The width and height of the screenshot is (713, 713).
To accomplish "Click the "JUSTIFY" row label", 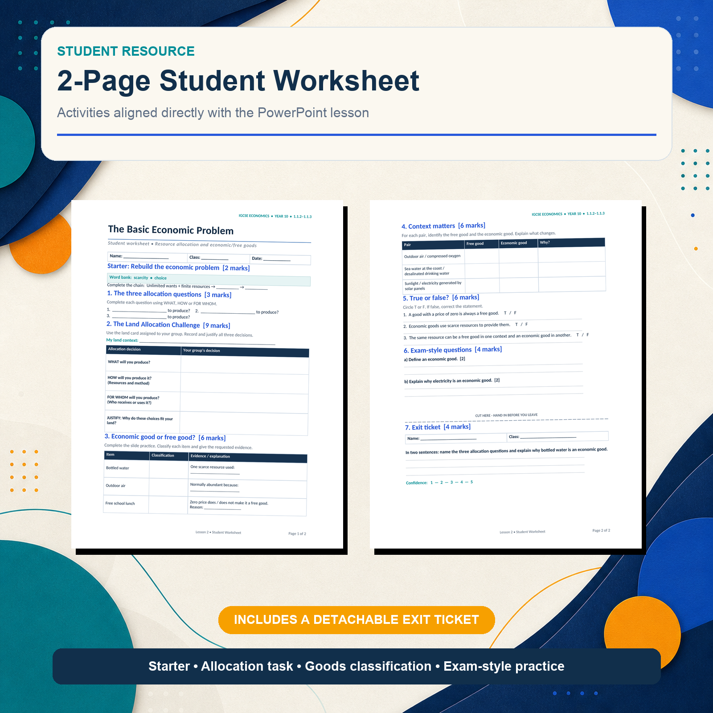I will coord(140,421).
